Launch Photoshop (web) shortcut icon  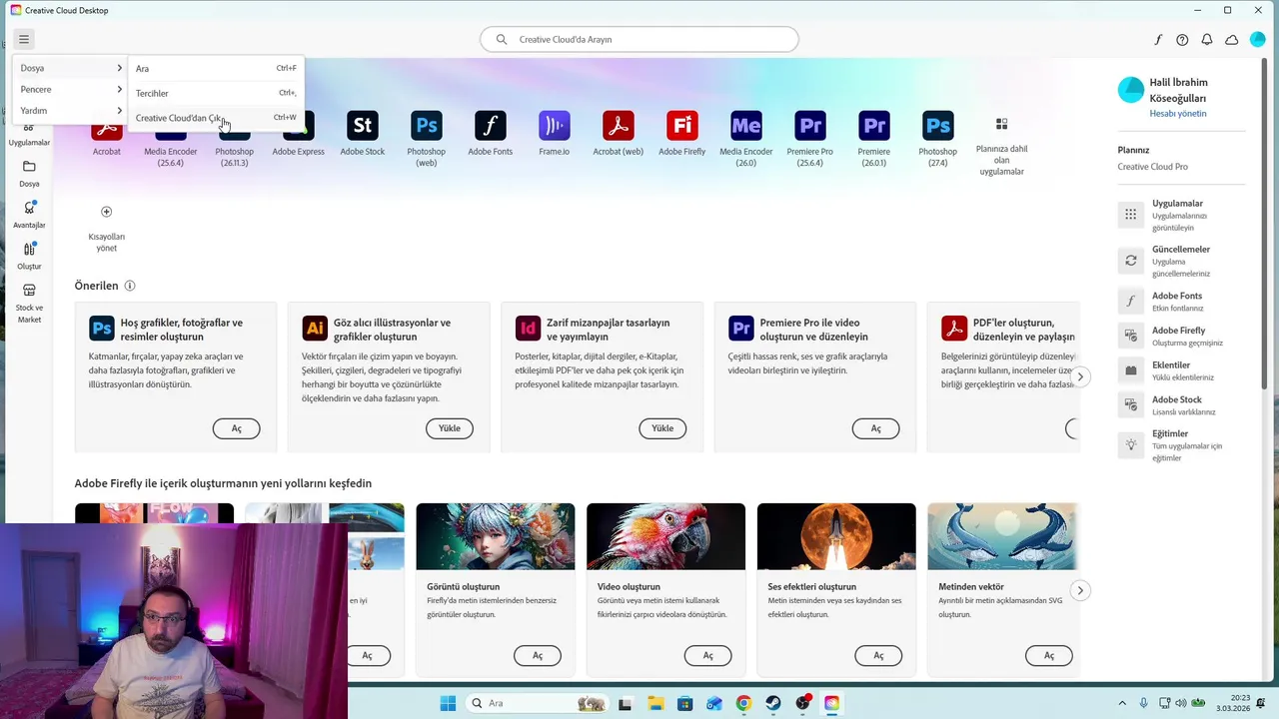427,126
